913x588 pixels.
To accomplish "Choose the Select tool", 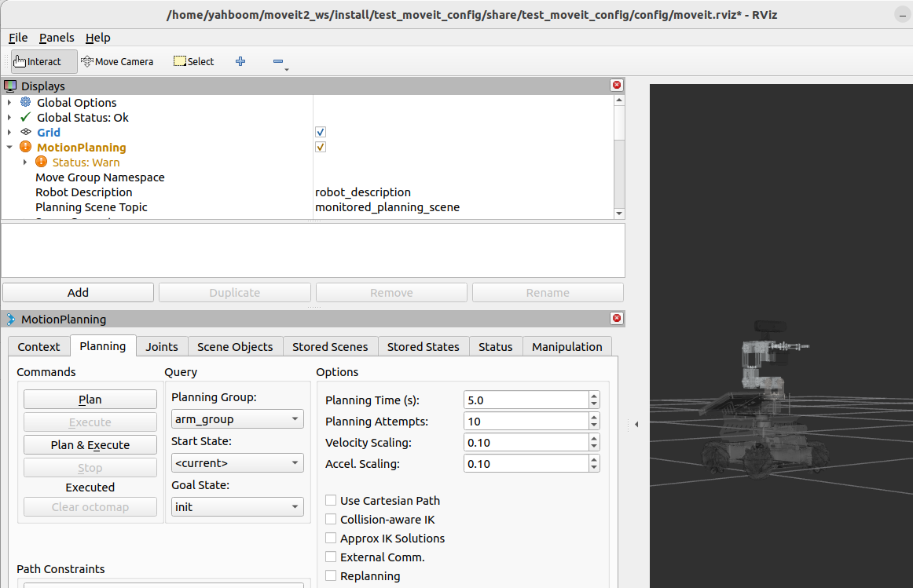I will [x=194, y=62].
